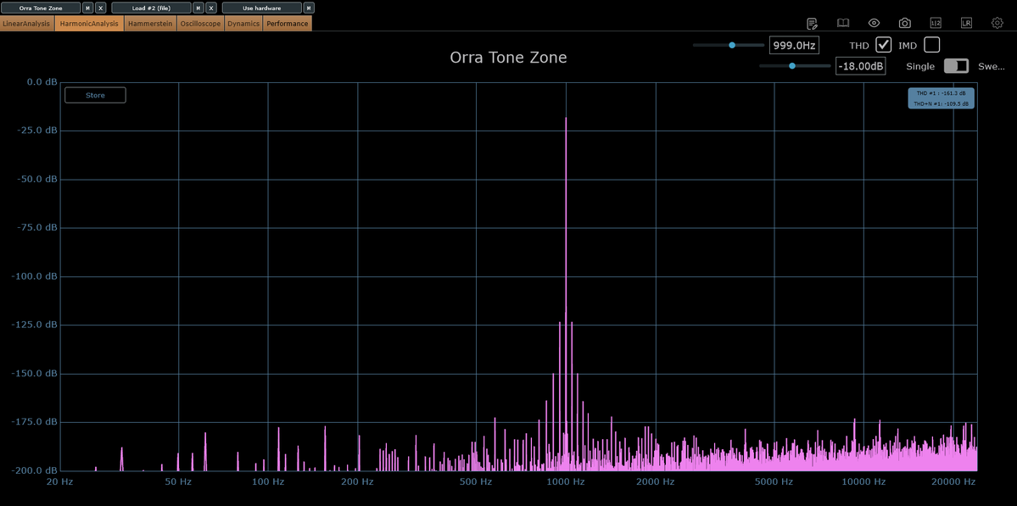The height and width of the screenshot is (506, 1017).
Task: Click the Orra Tone Zone chart title
Action: (509, 58)
